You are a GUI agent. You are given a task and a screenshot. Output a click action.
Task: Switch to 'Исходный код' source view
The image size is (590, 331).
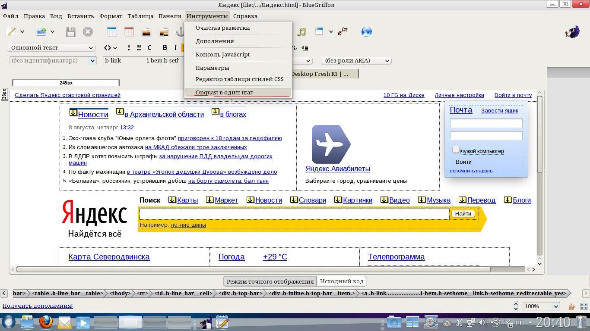click(342, 281)
